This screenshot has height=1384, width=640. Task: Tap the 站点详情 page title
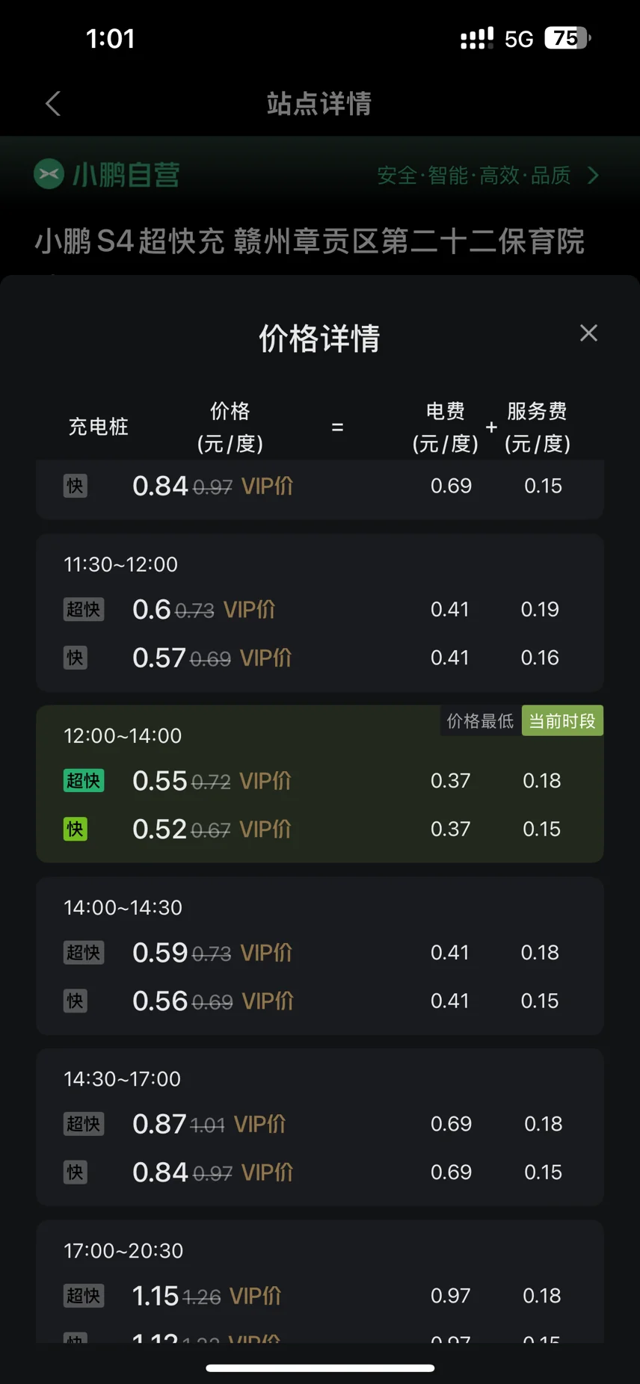click(x=319, y=104)
